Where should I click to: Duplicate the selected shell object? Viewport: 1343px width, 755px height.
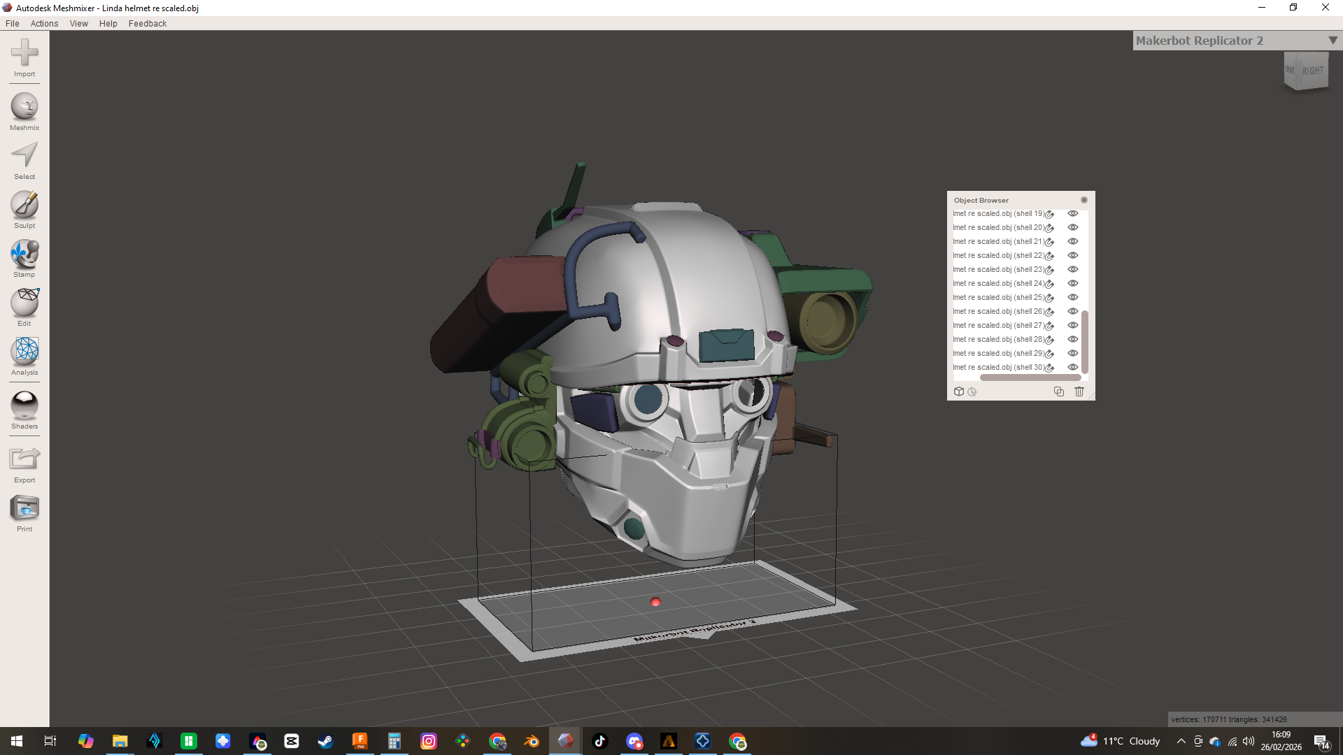(x=1059, y=391)
